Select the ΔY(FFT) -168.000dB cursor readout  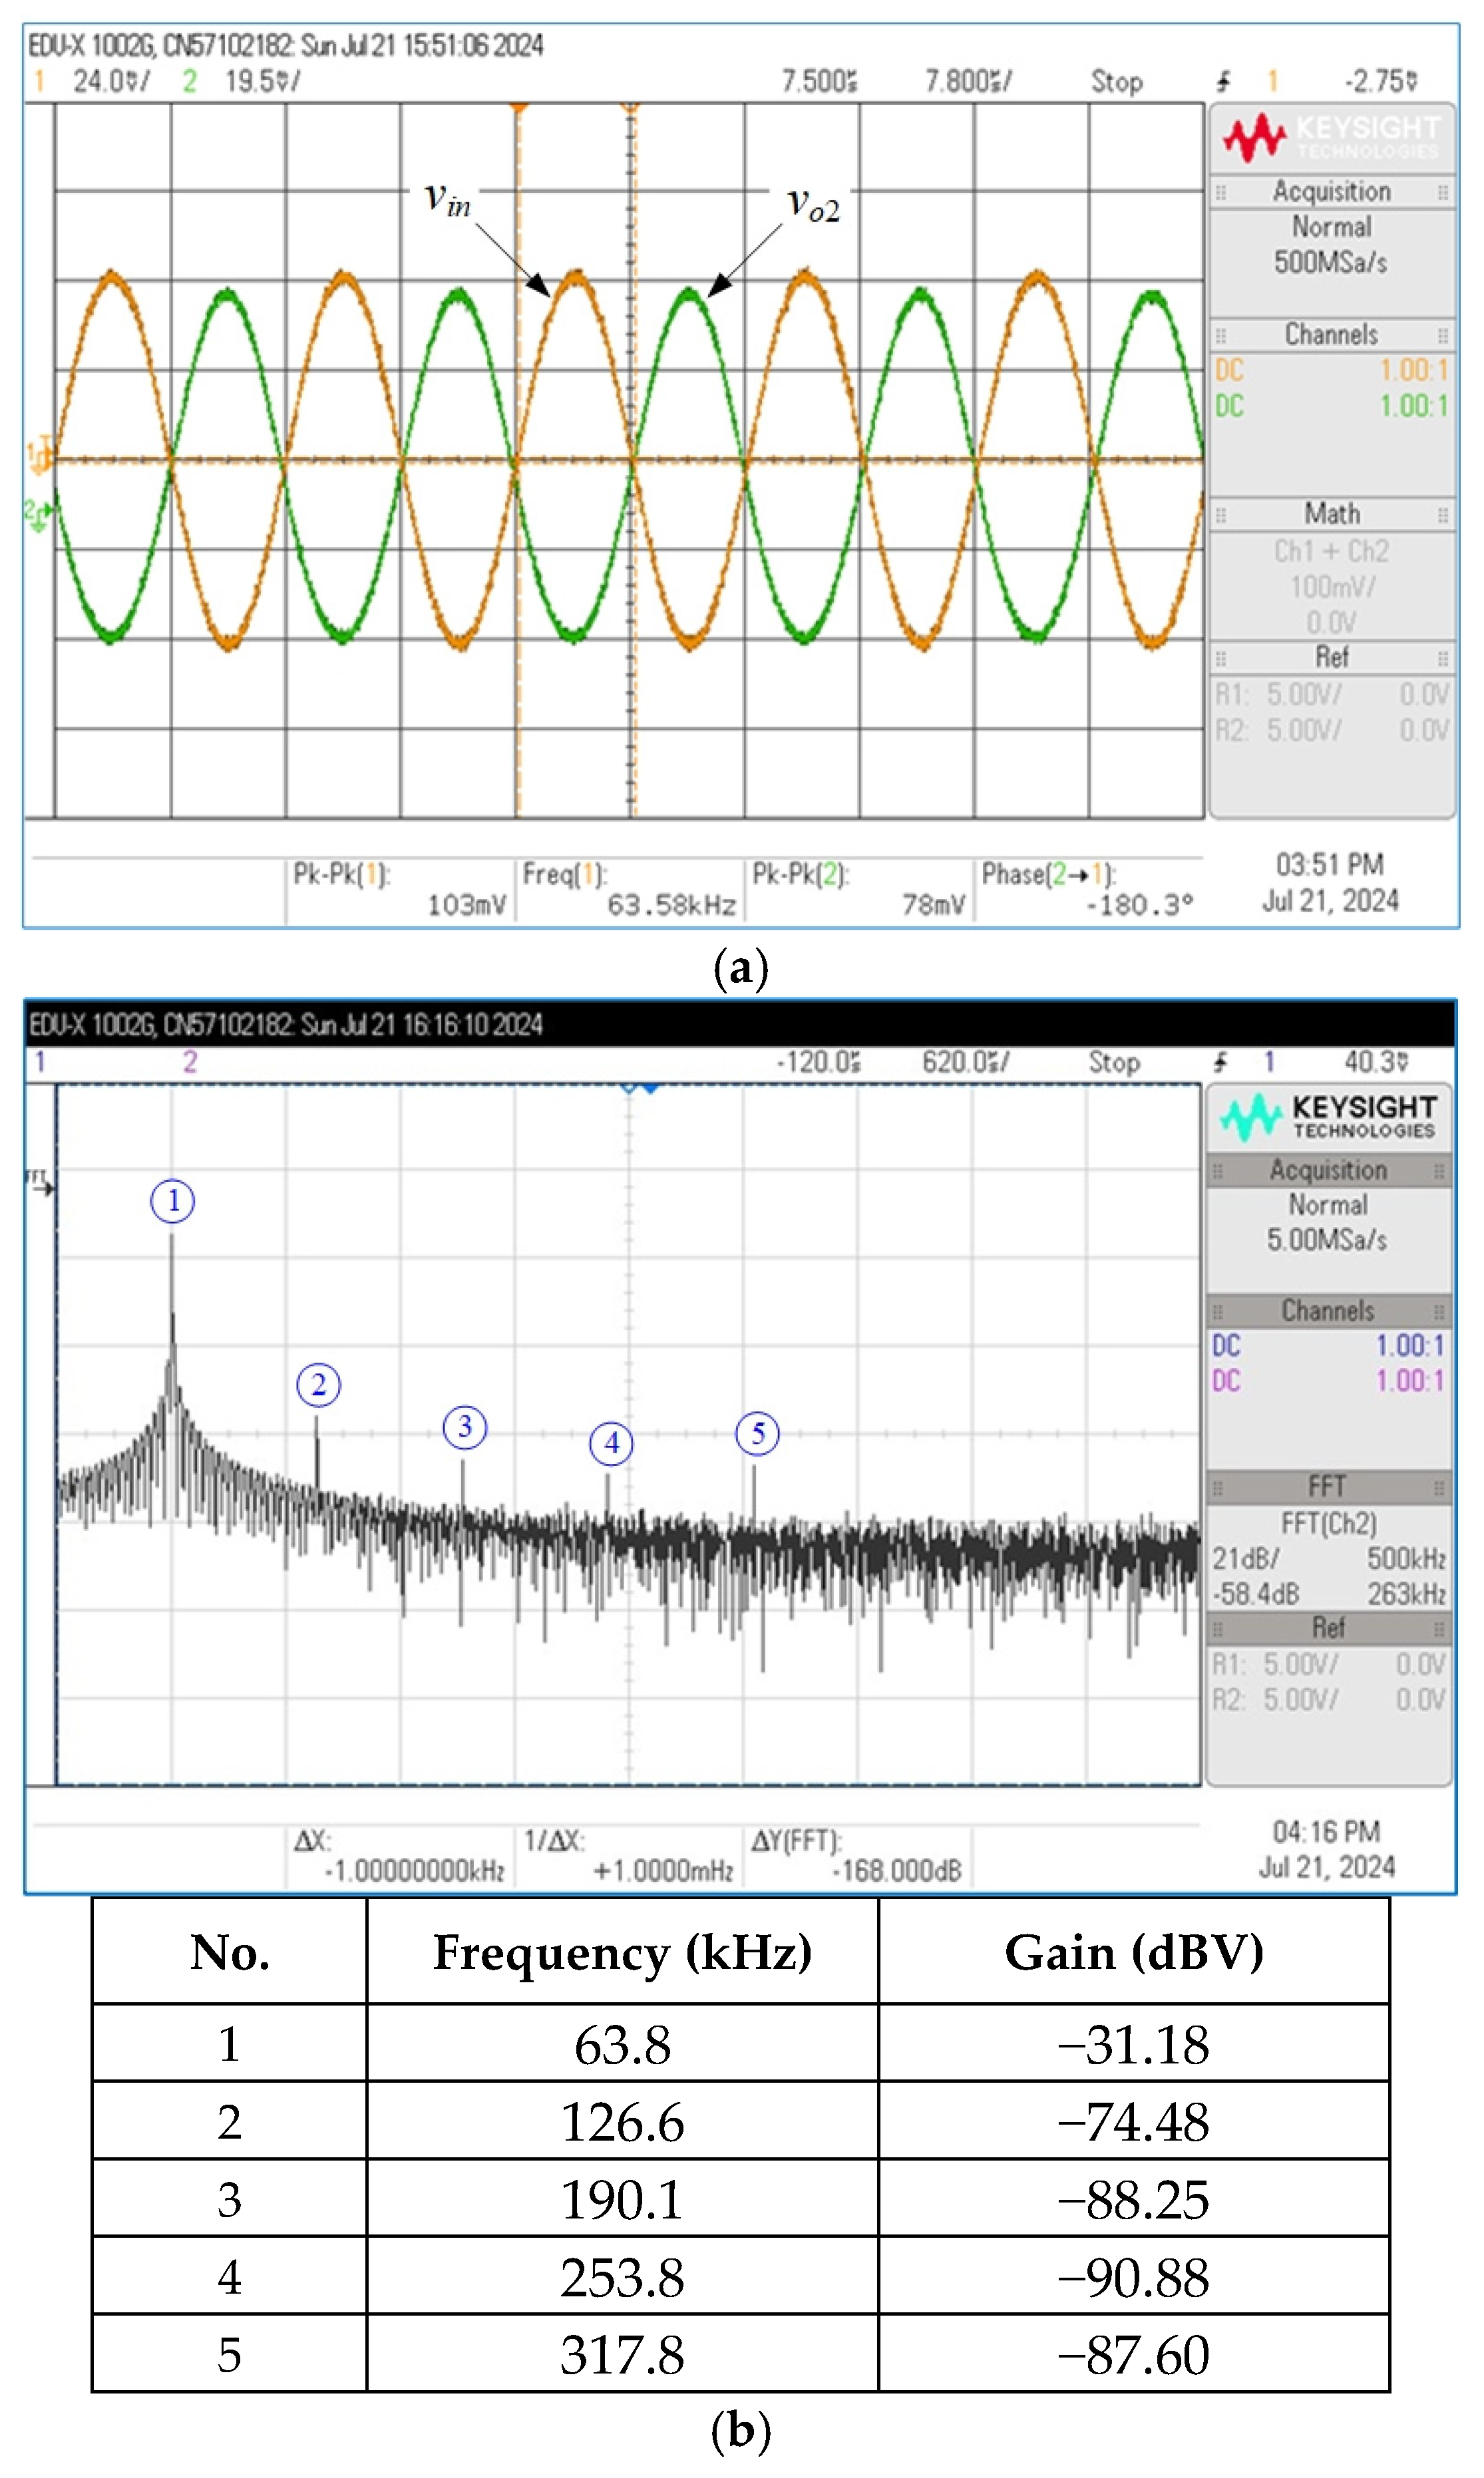[x=857, y=1857]
